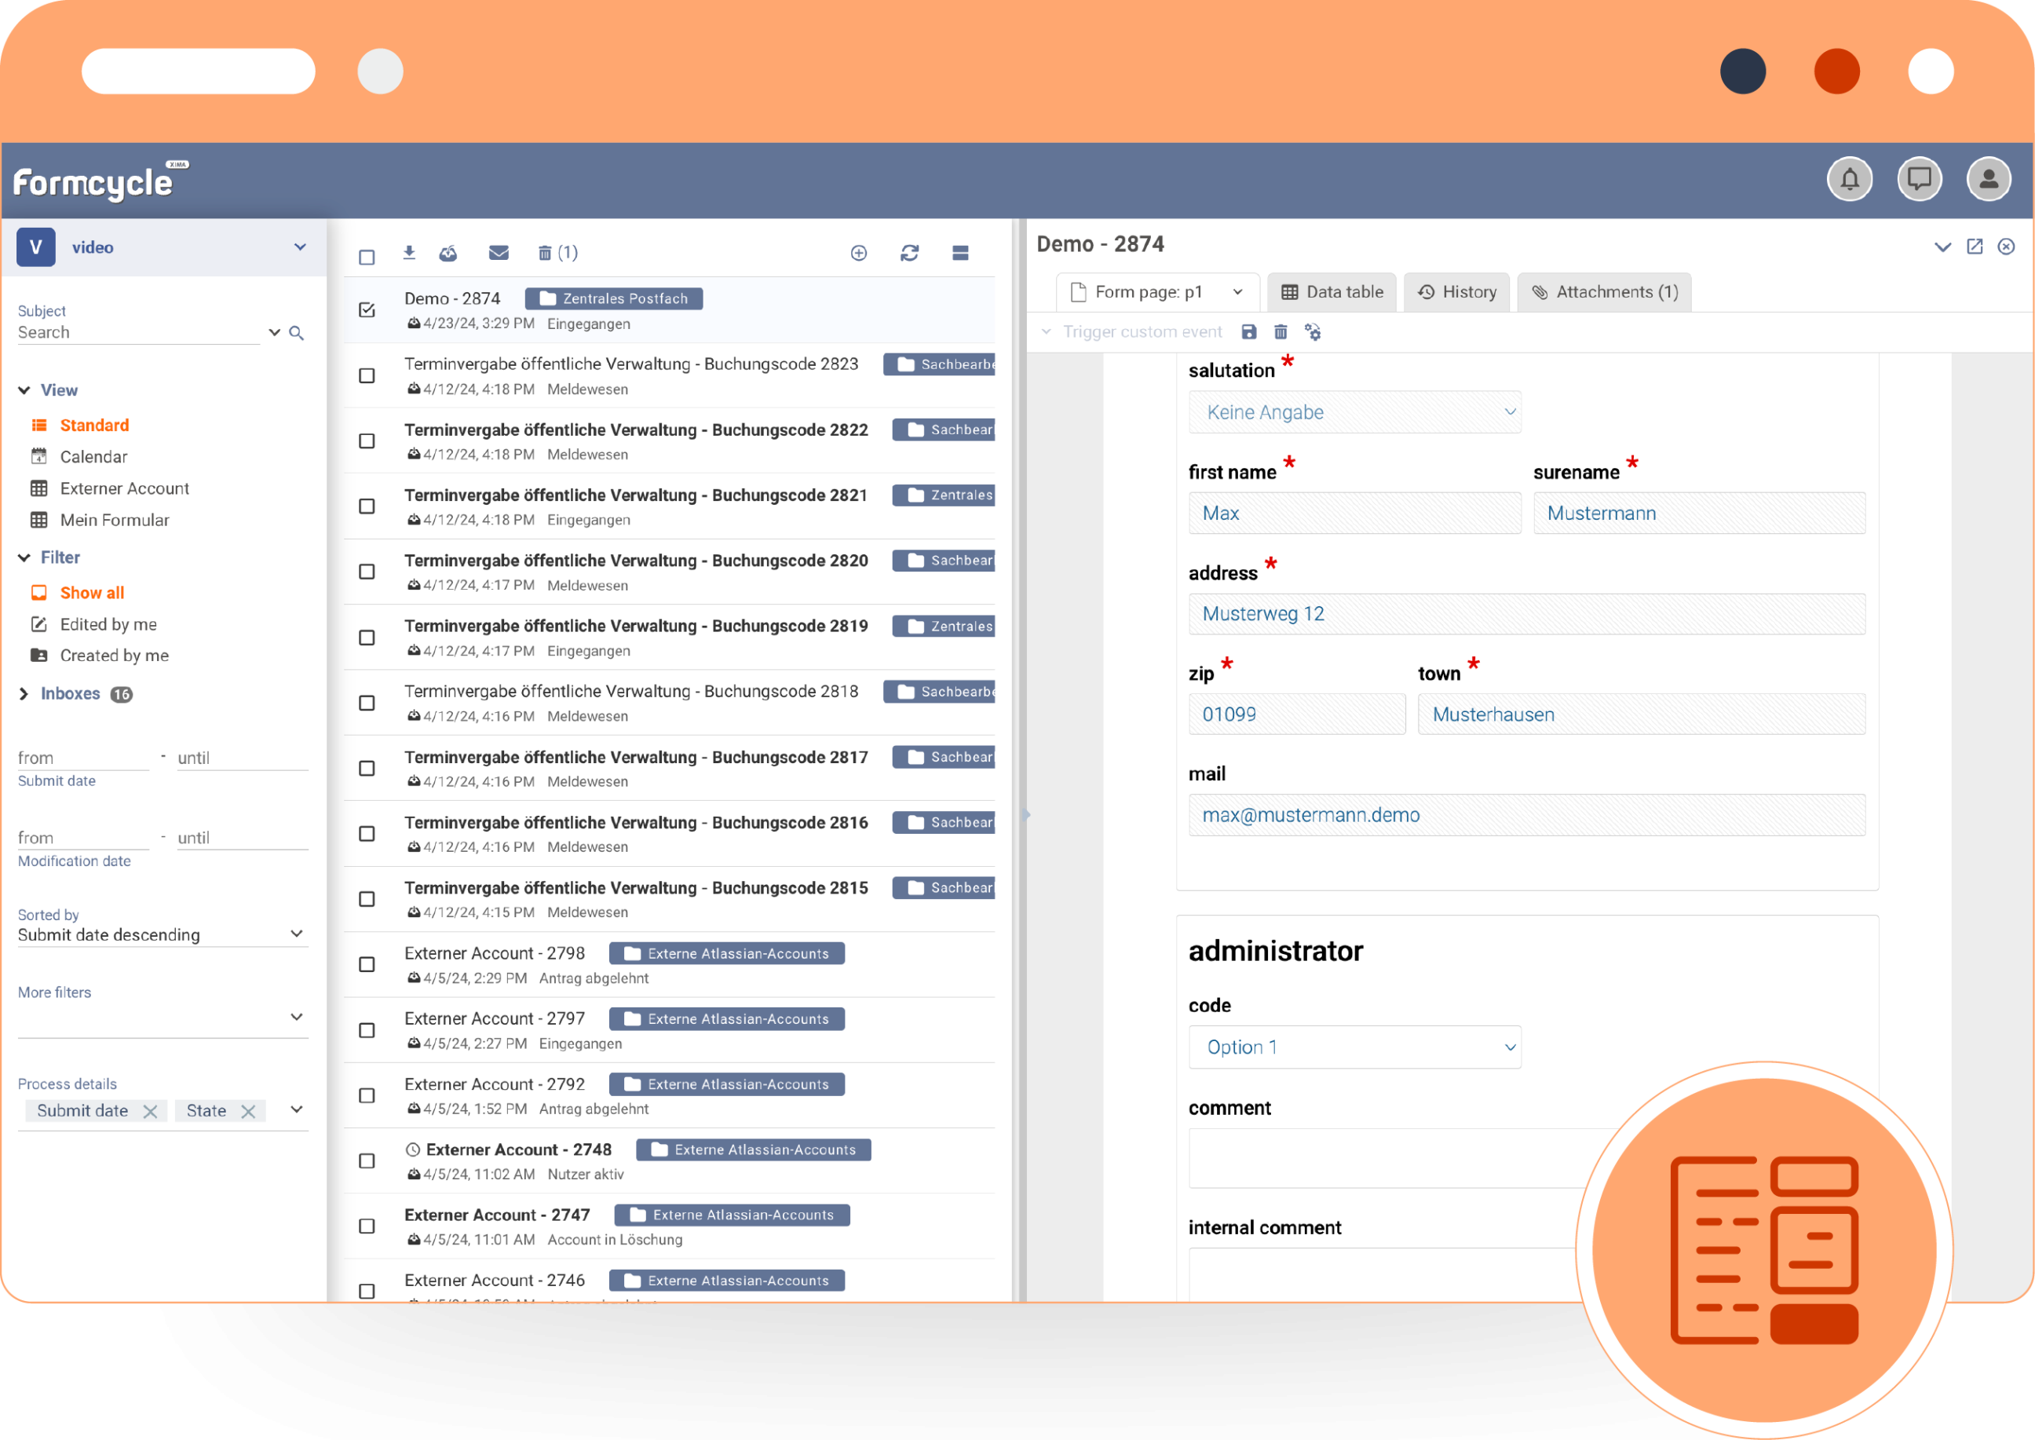The height and width of the screenshot is (1440, 2035).
Task: Select the Calendar view
Action: coord(94,457)
